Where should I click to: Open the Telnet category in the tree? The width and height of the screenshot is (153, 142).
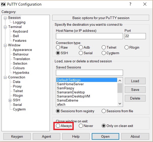18,91
